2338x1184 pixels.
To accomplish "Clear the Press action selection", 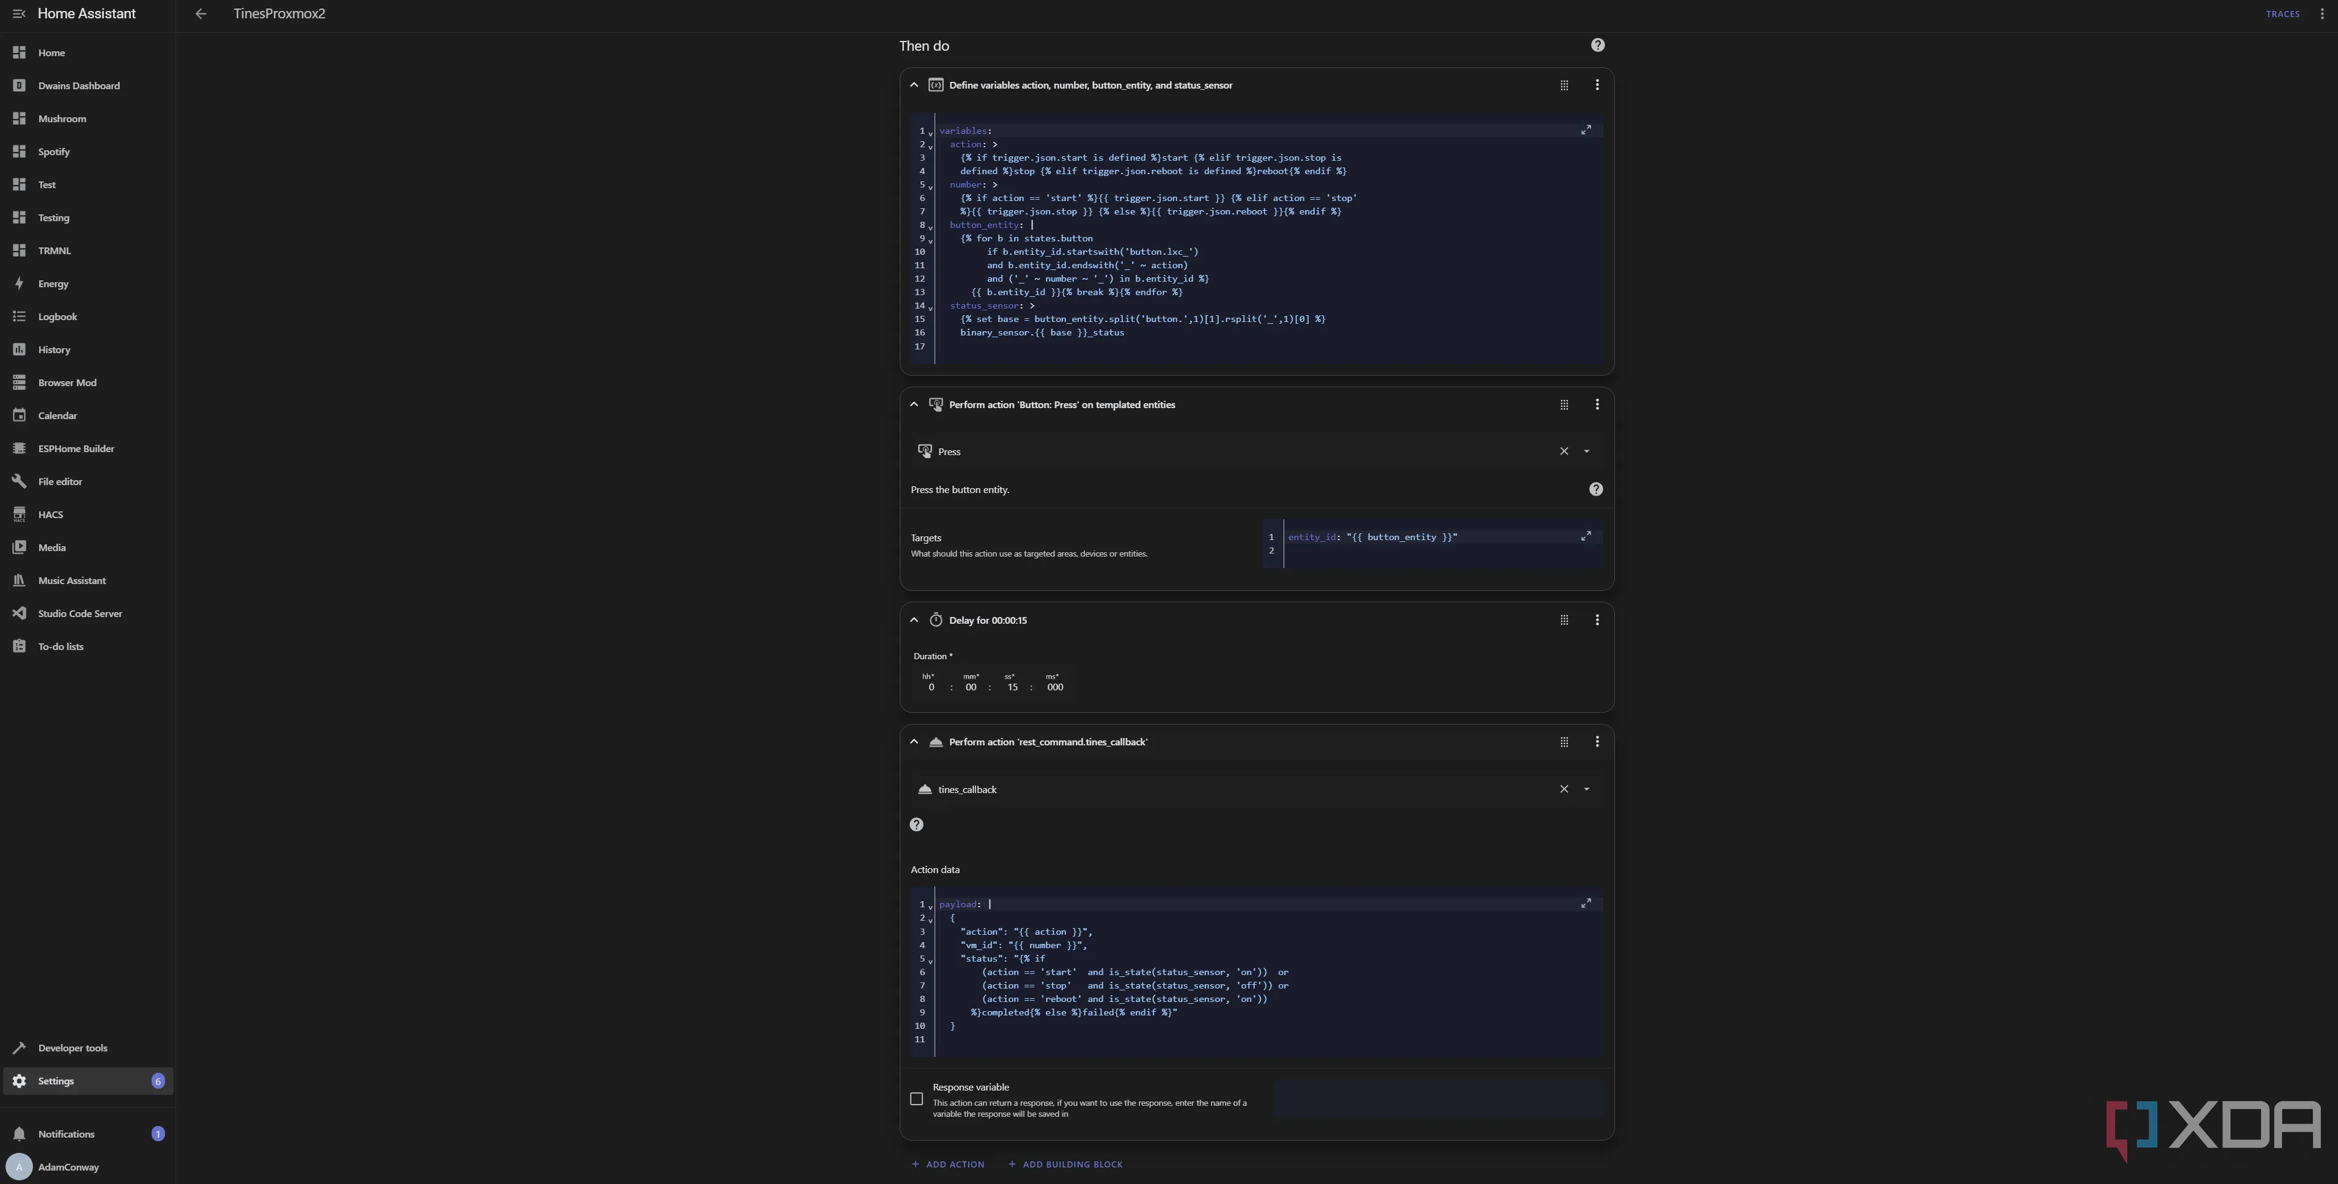I will pos(1564,452).
